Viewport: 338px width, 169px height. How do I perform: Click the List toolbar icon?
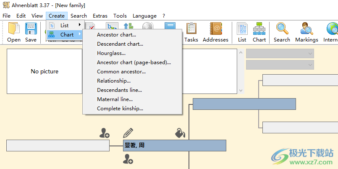pos(242,32)
